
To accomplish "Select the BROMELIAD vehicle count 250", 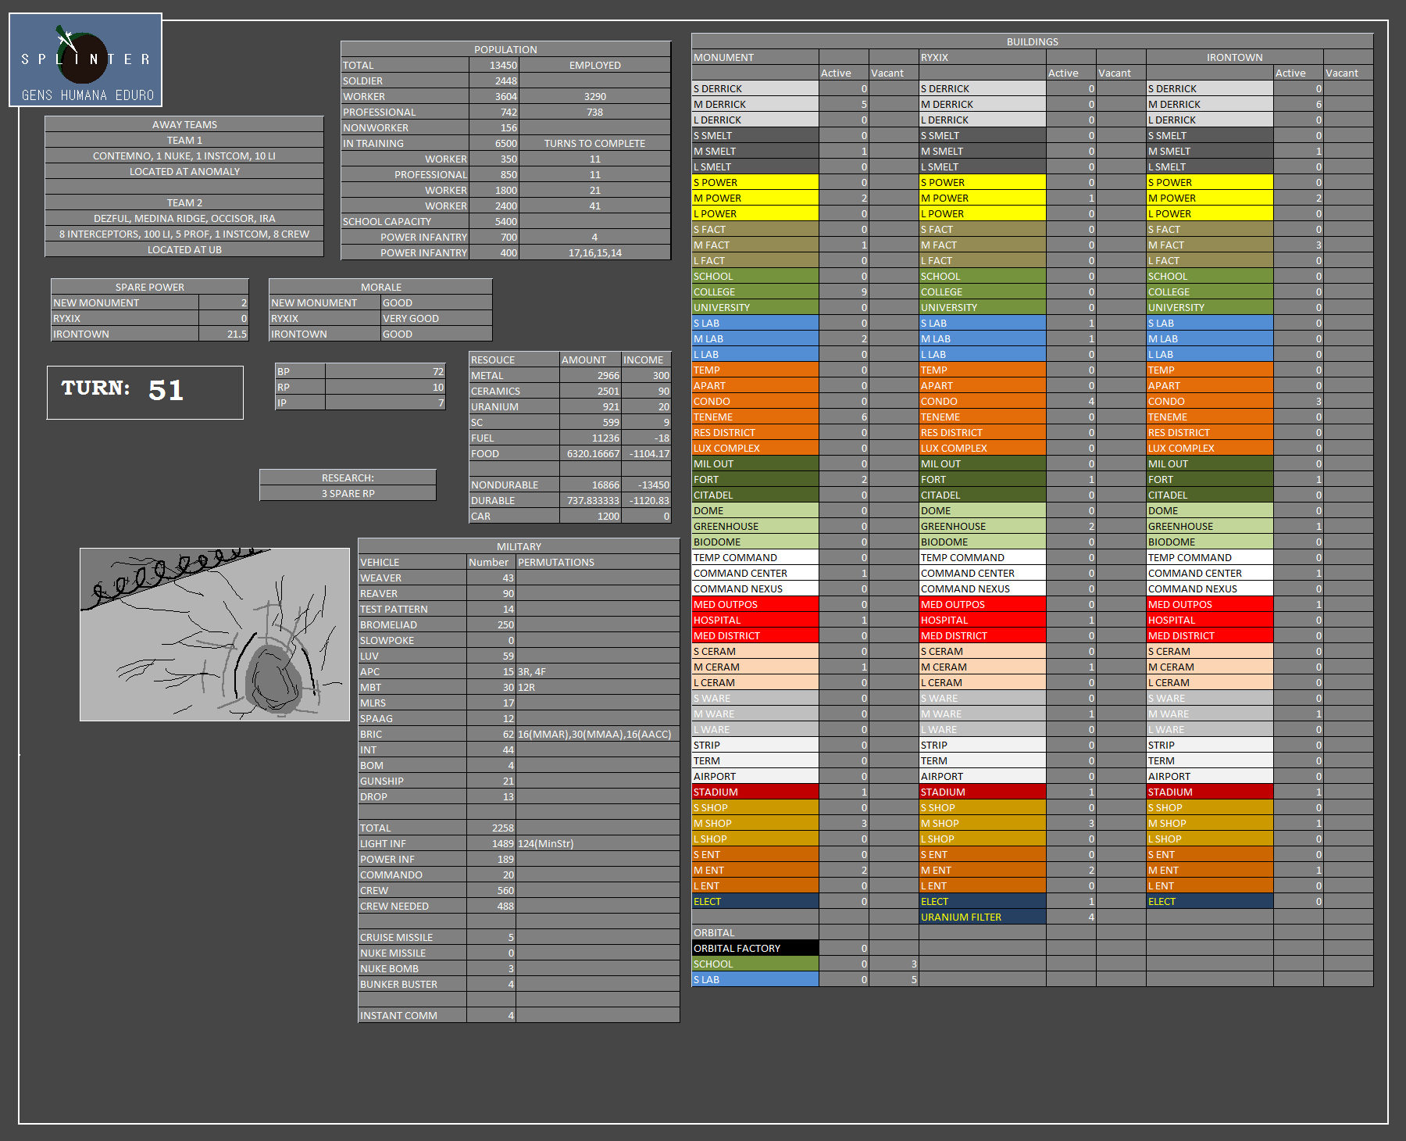I will click(491, 624).
